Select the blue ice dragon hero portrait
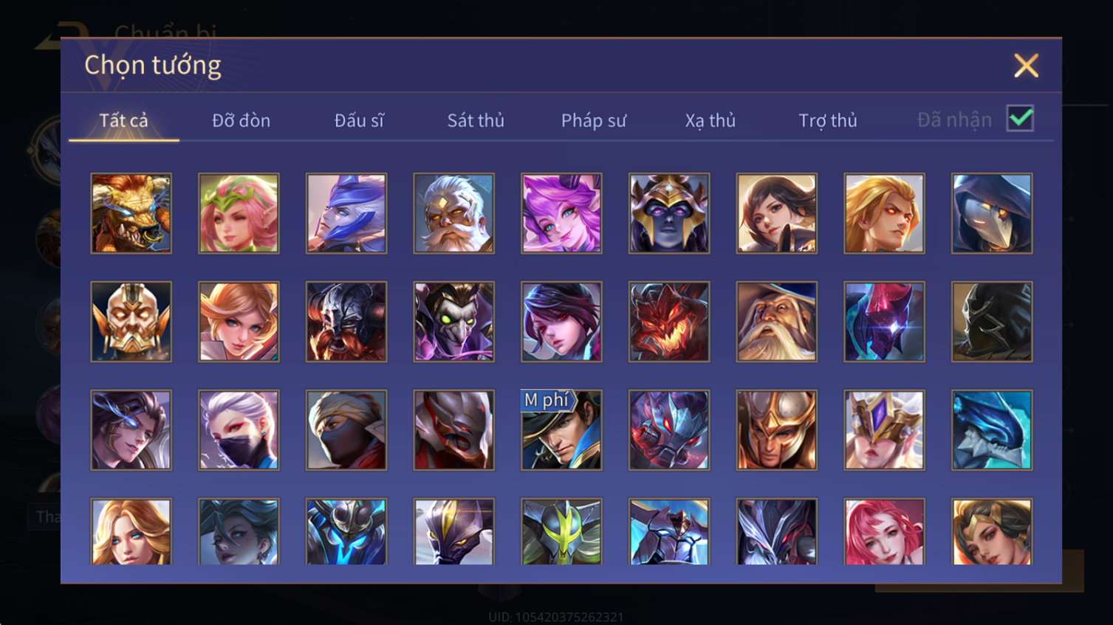Viewport: 1113px width, 625px height. point(992,430)
